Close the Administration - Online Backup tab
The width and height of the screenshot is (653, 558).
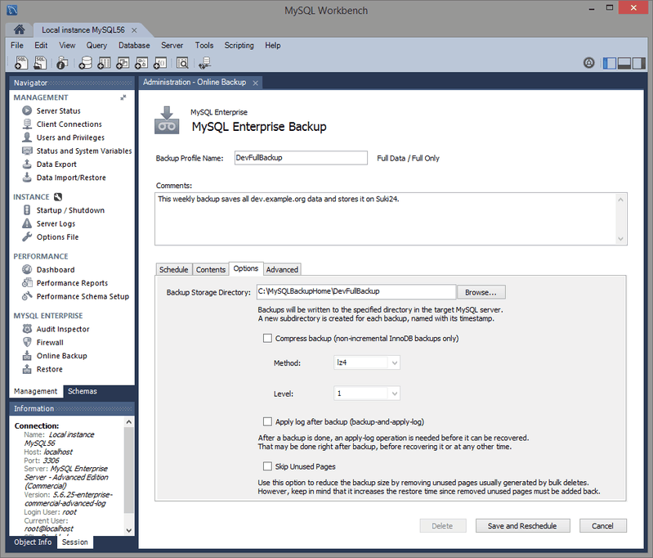pos(255,83)
